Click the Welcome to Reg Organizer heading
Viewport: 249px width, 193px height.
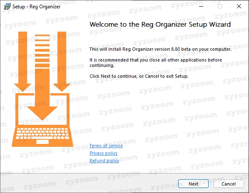pyautogui.click(x=160, y=25)
